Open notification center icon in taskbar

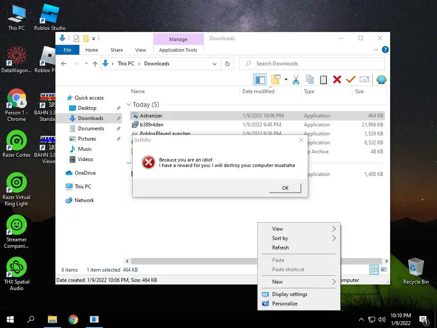point(424,320)
